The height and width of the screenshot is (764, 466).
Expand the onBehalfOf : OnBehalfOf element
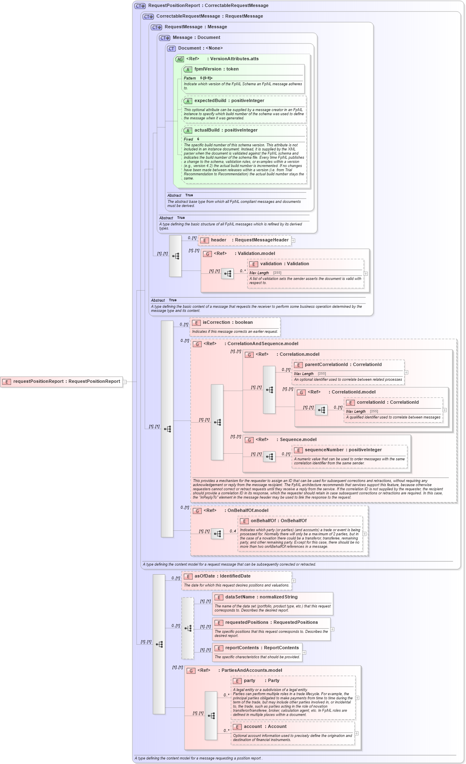click(x=365, y=534)
